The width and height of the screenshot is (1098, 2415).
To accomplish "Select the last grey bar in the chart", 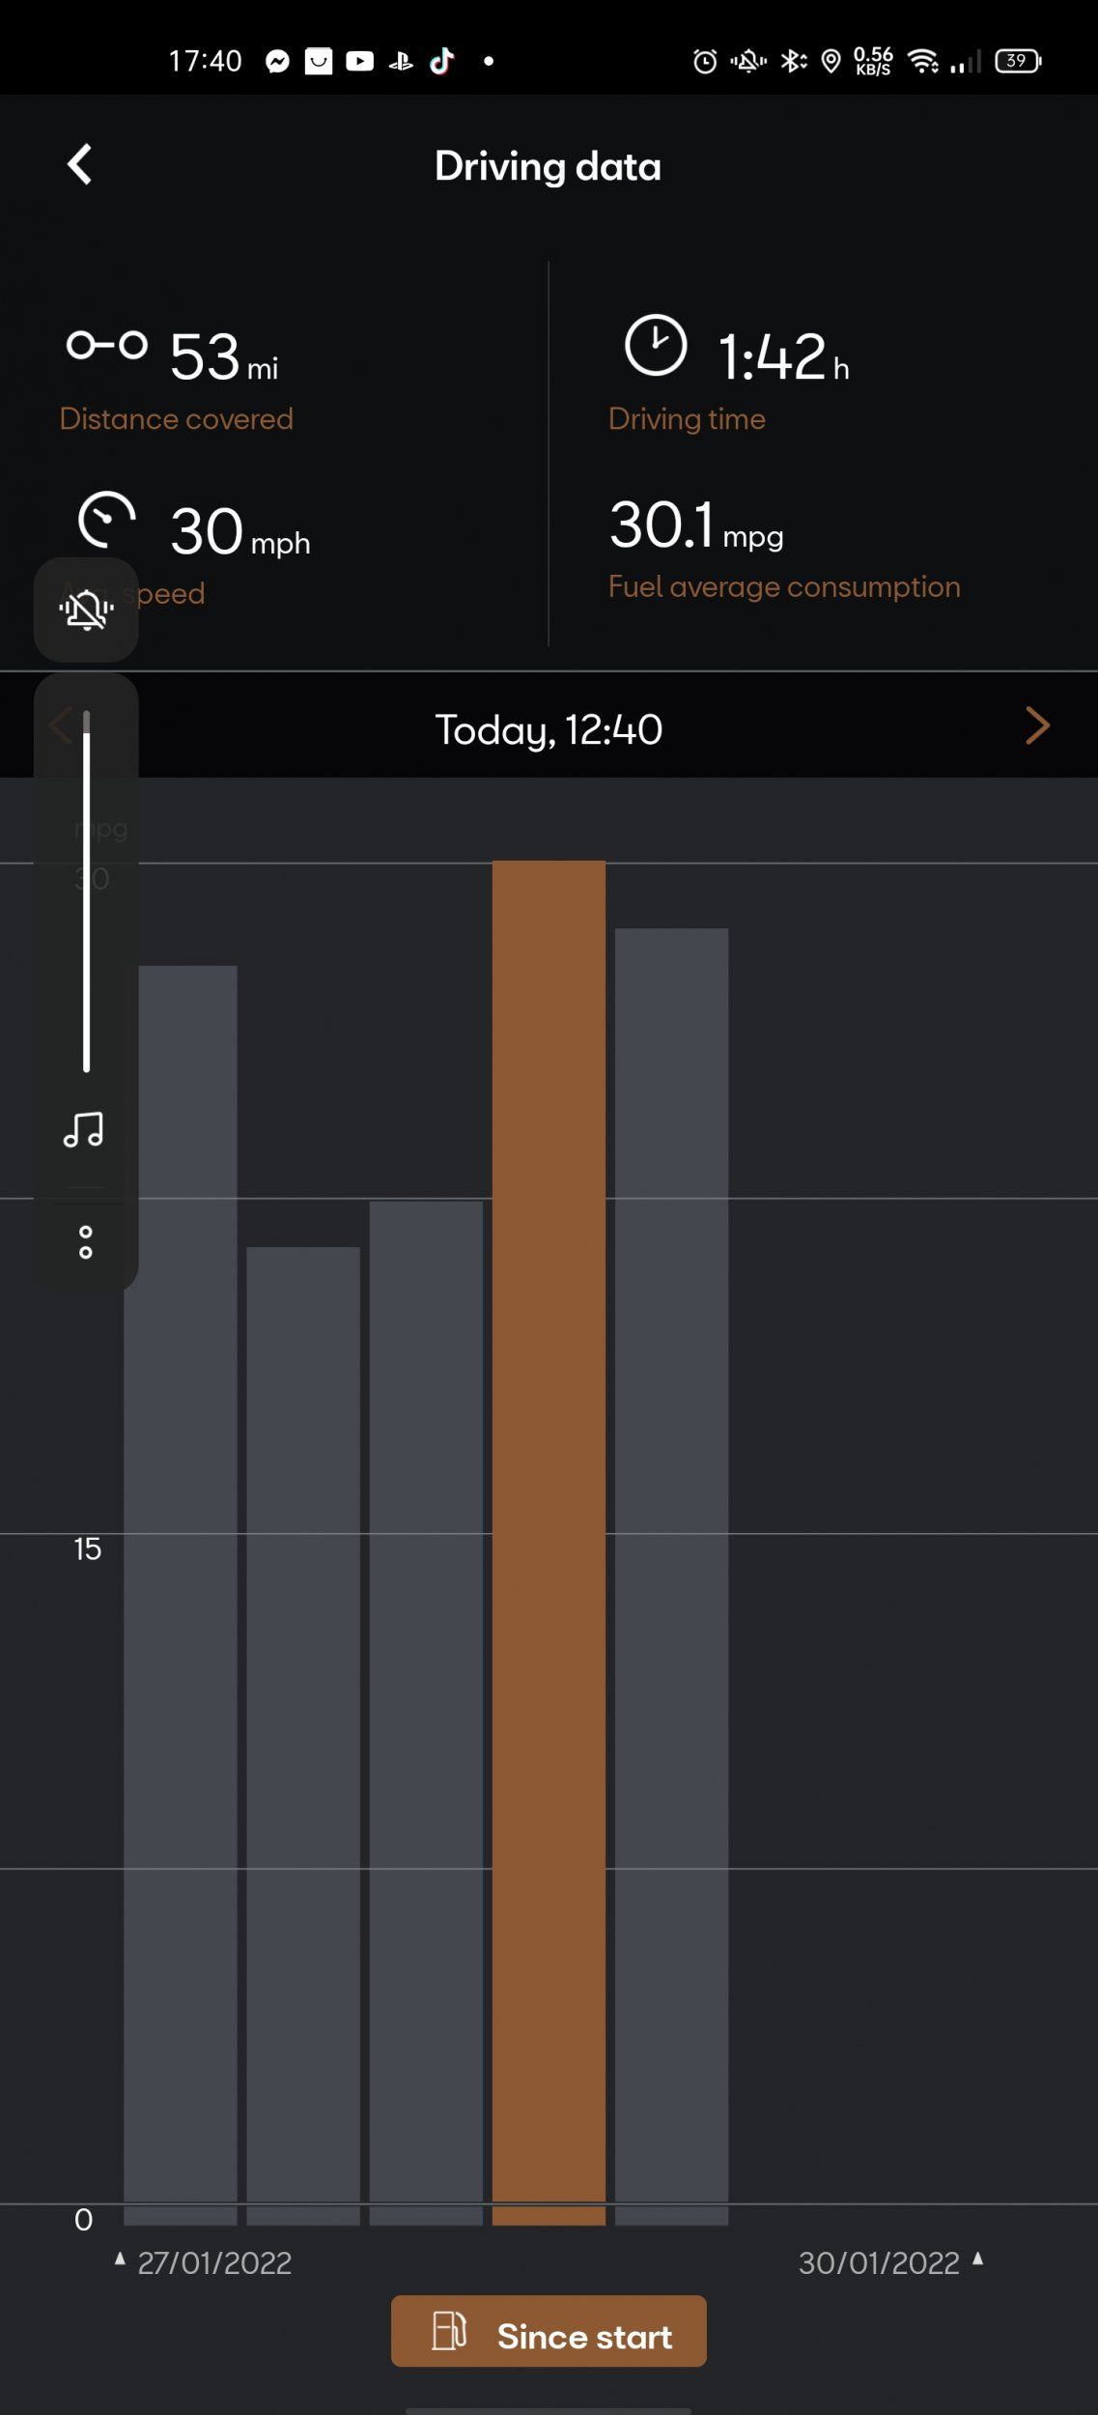I will tap(671, 1577).
